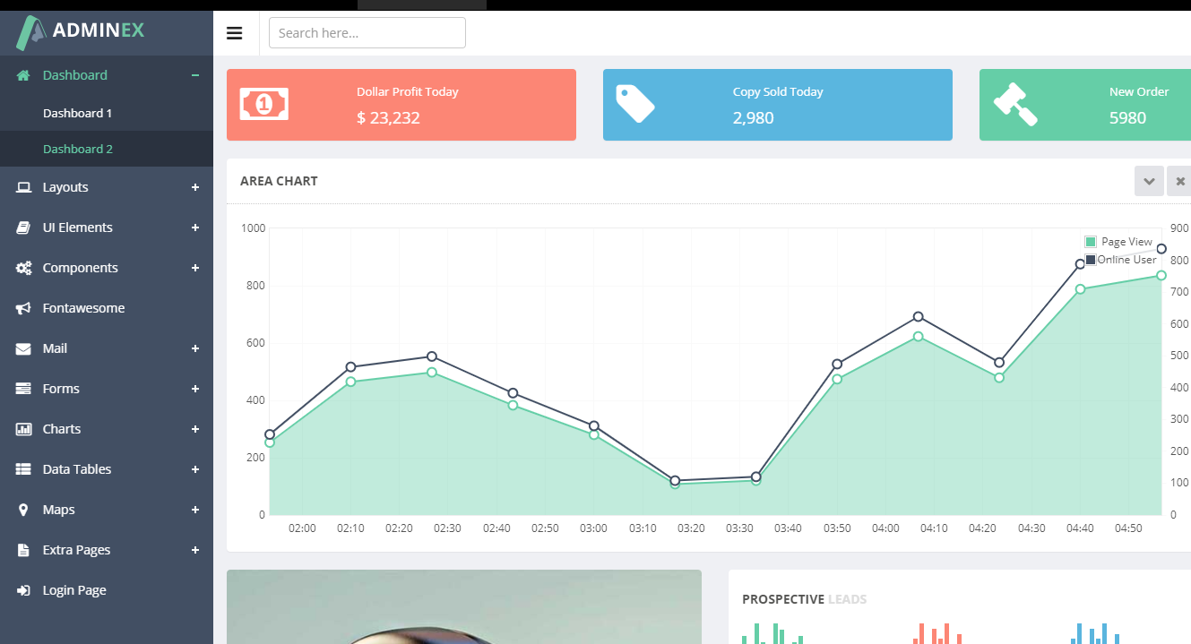
Task: Expand the UI Elements submenu plus sign
Action: coord(194,228)
